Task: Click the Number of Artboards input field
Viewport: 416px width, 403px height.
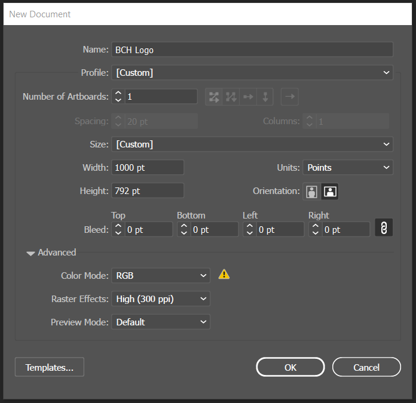Action: [161, 97]
